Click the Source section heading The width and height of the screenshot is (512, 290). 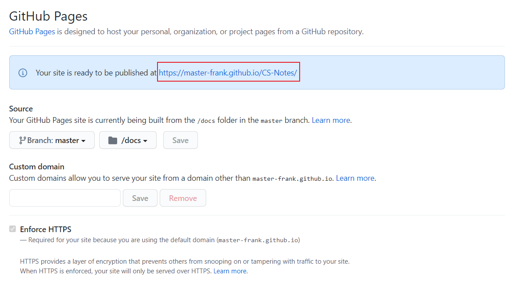click(21, 109)
